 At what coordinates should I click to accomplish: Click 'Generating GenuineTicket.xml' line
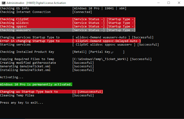[25, 66]
